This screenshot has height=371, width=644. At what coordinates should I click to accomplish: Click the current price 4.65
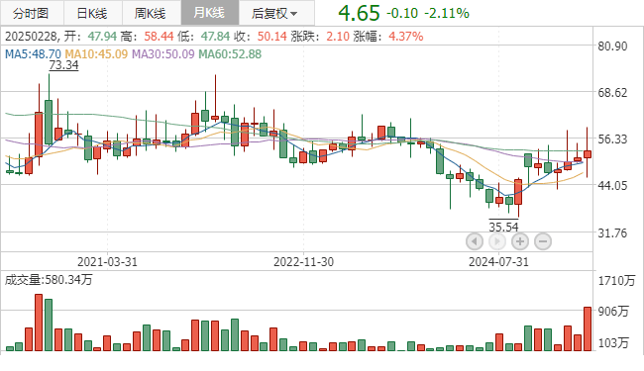point(359,13)
